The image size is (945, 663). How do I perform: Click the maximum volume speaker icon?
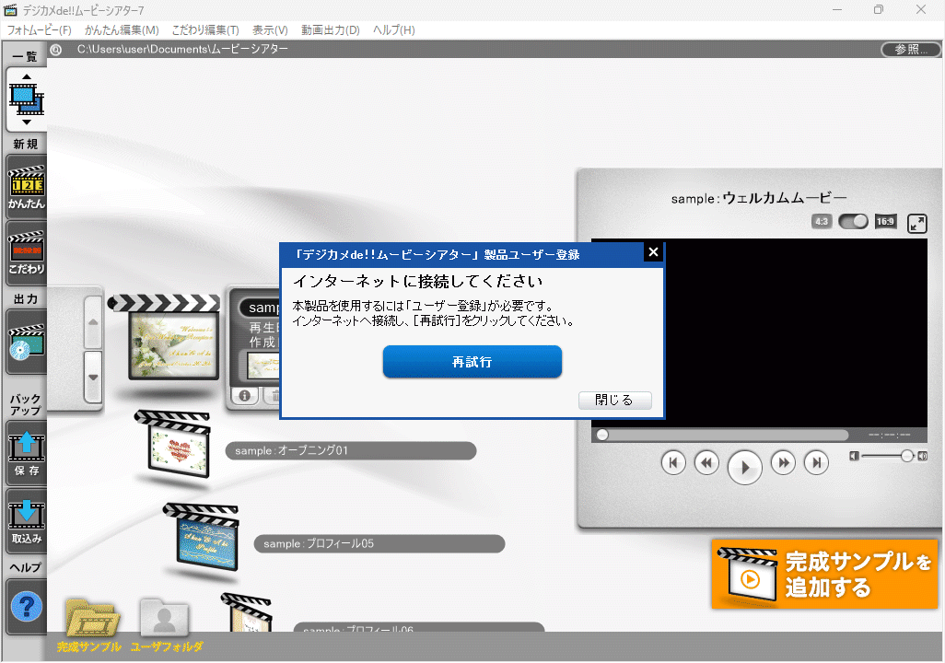pyautogui.click(x=922, y=456)
